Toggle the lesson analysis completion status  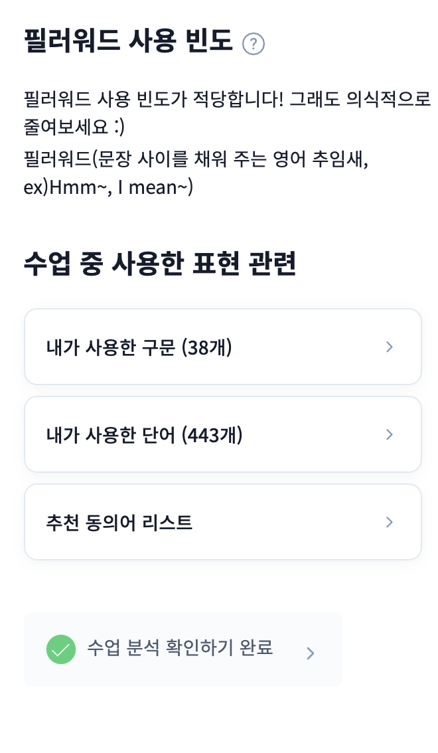183,649
